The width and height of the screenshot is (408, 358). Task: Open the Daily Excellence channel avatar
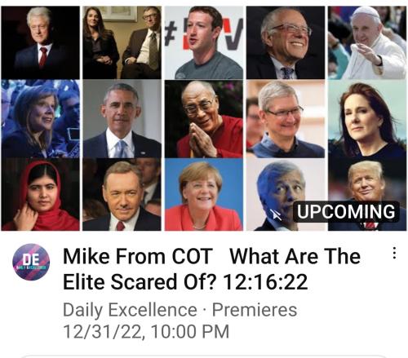(x=31, y=262)
